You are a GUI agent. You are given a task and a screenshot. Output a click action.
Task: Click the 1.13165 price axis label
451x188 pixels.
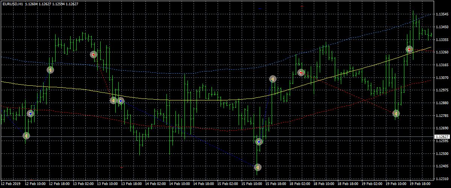point(442,65)
